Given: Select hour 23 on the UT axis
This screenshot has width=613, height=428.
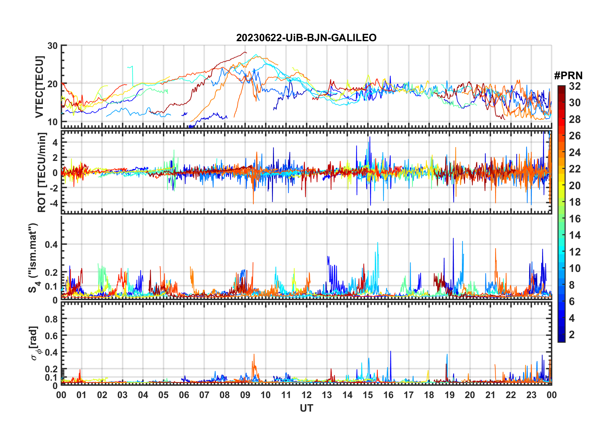Looking at the screenshot, I should click(531, 395).
